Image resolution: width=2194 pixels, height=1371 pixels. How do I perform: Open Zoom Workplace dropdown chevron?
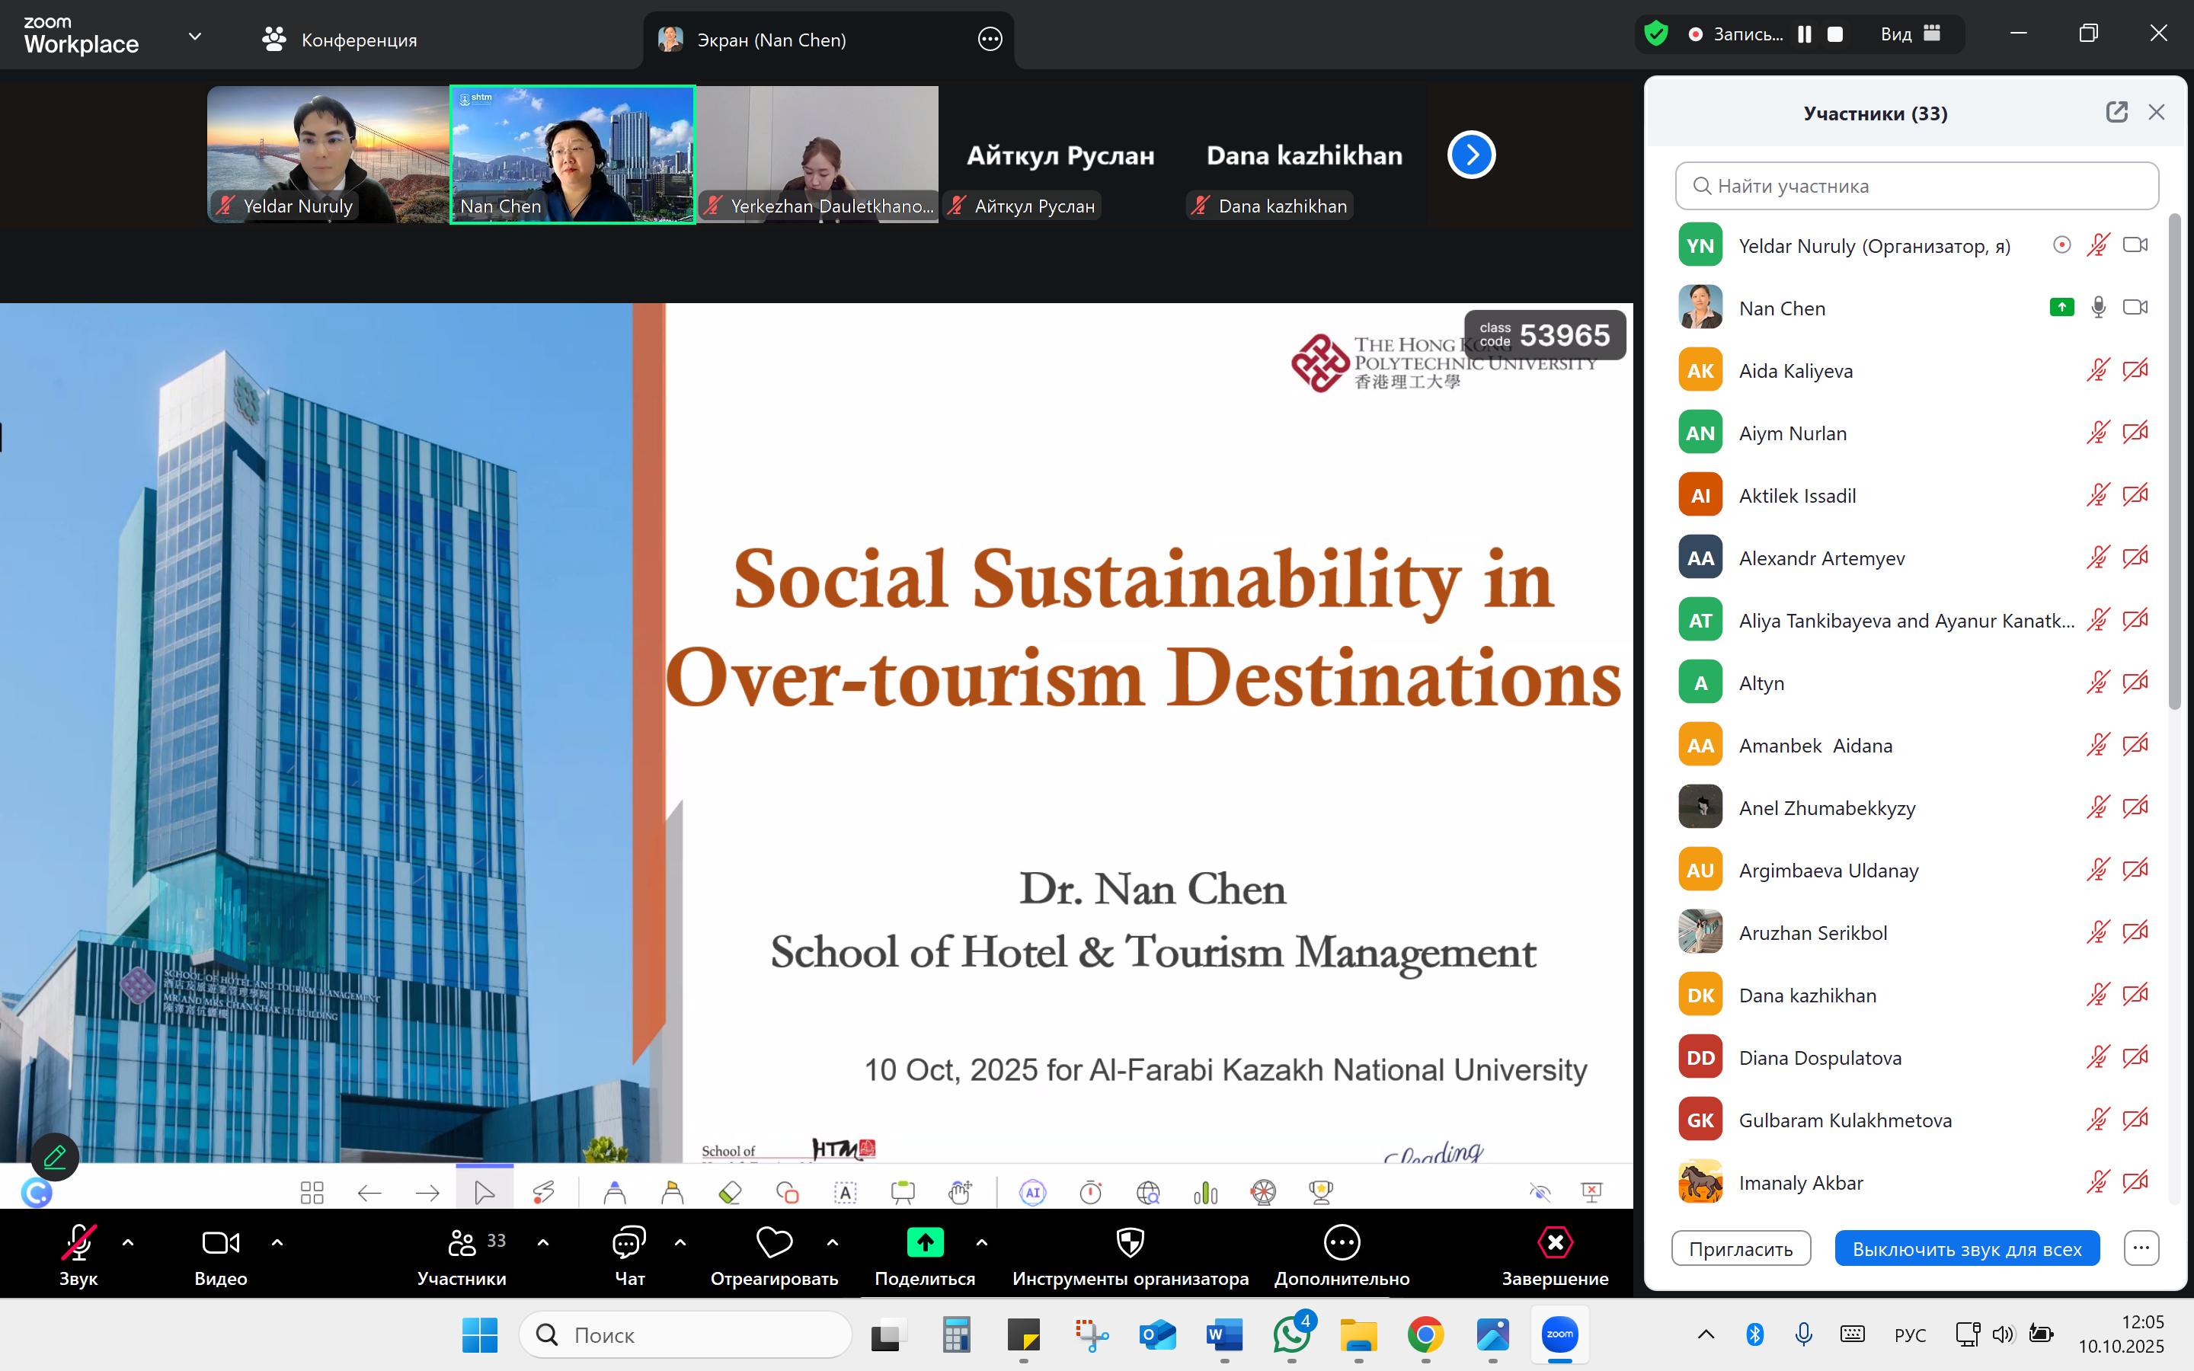click(194, 37)
